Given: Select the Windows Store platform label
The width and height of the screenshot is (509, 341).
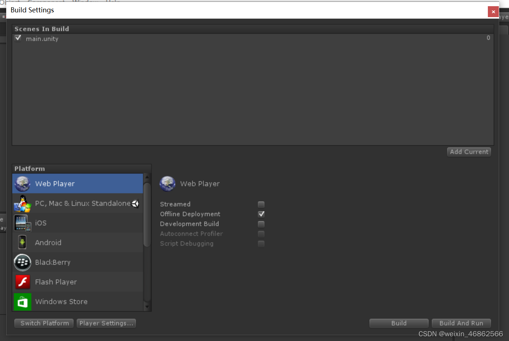Looking at the screenshot, I should tap(61, 302).
